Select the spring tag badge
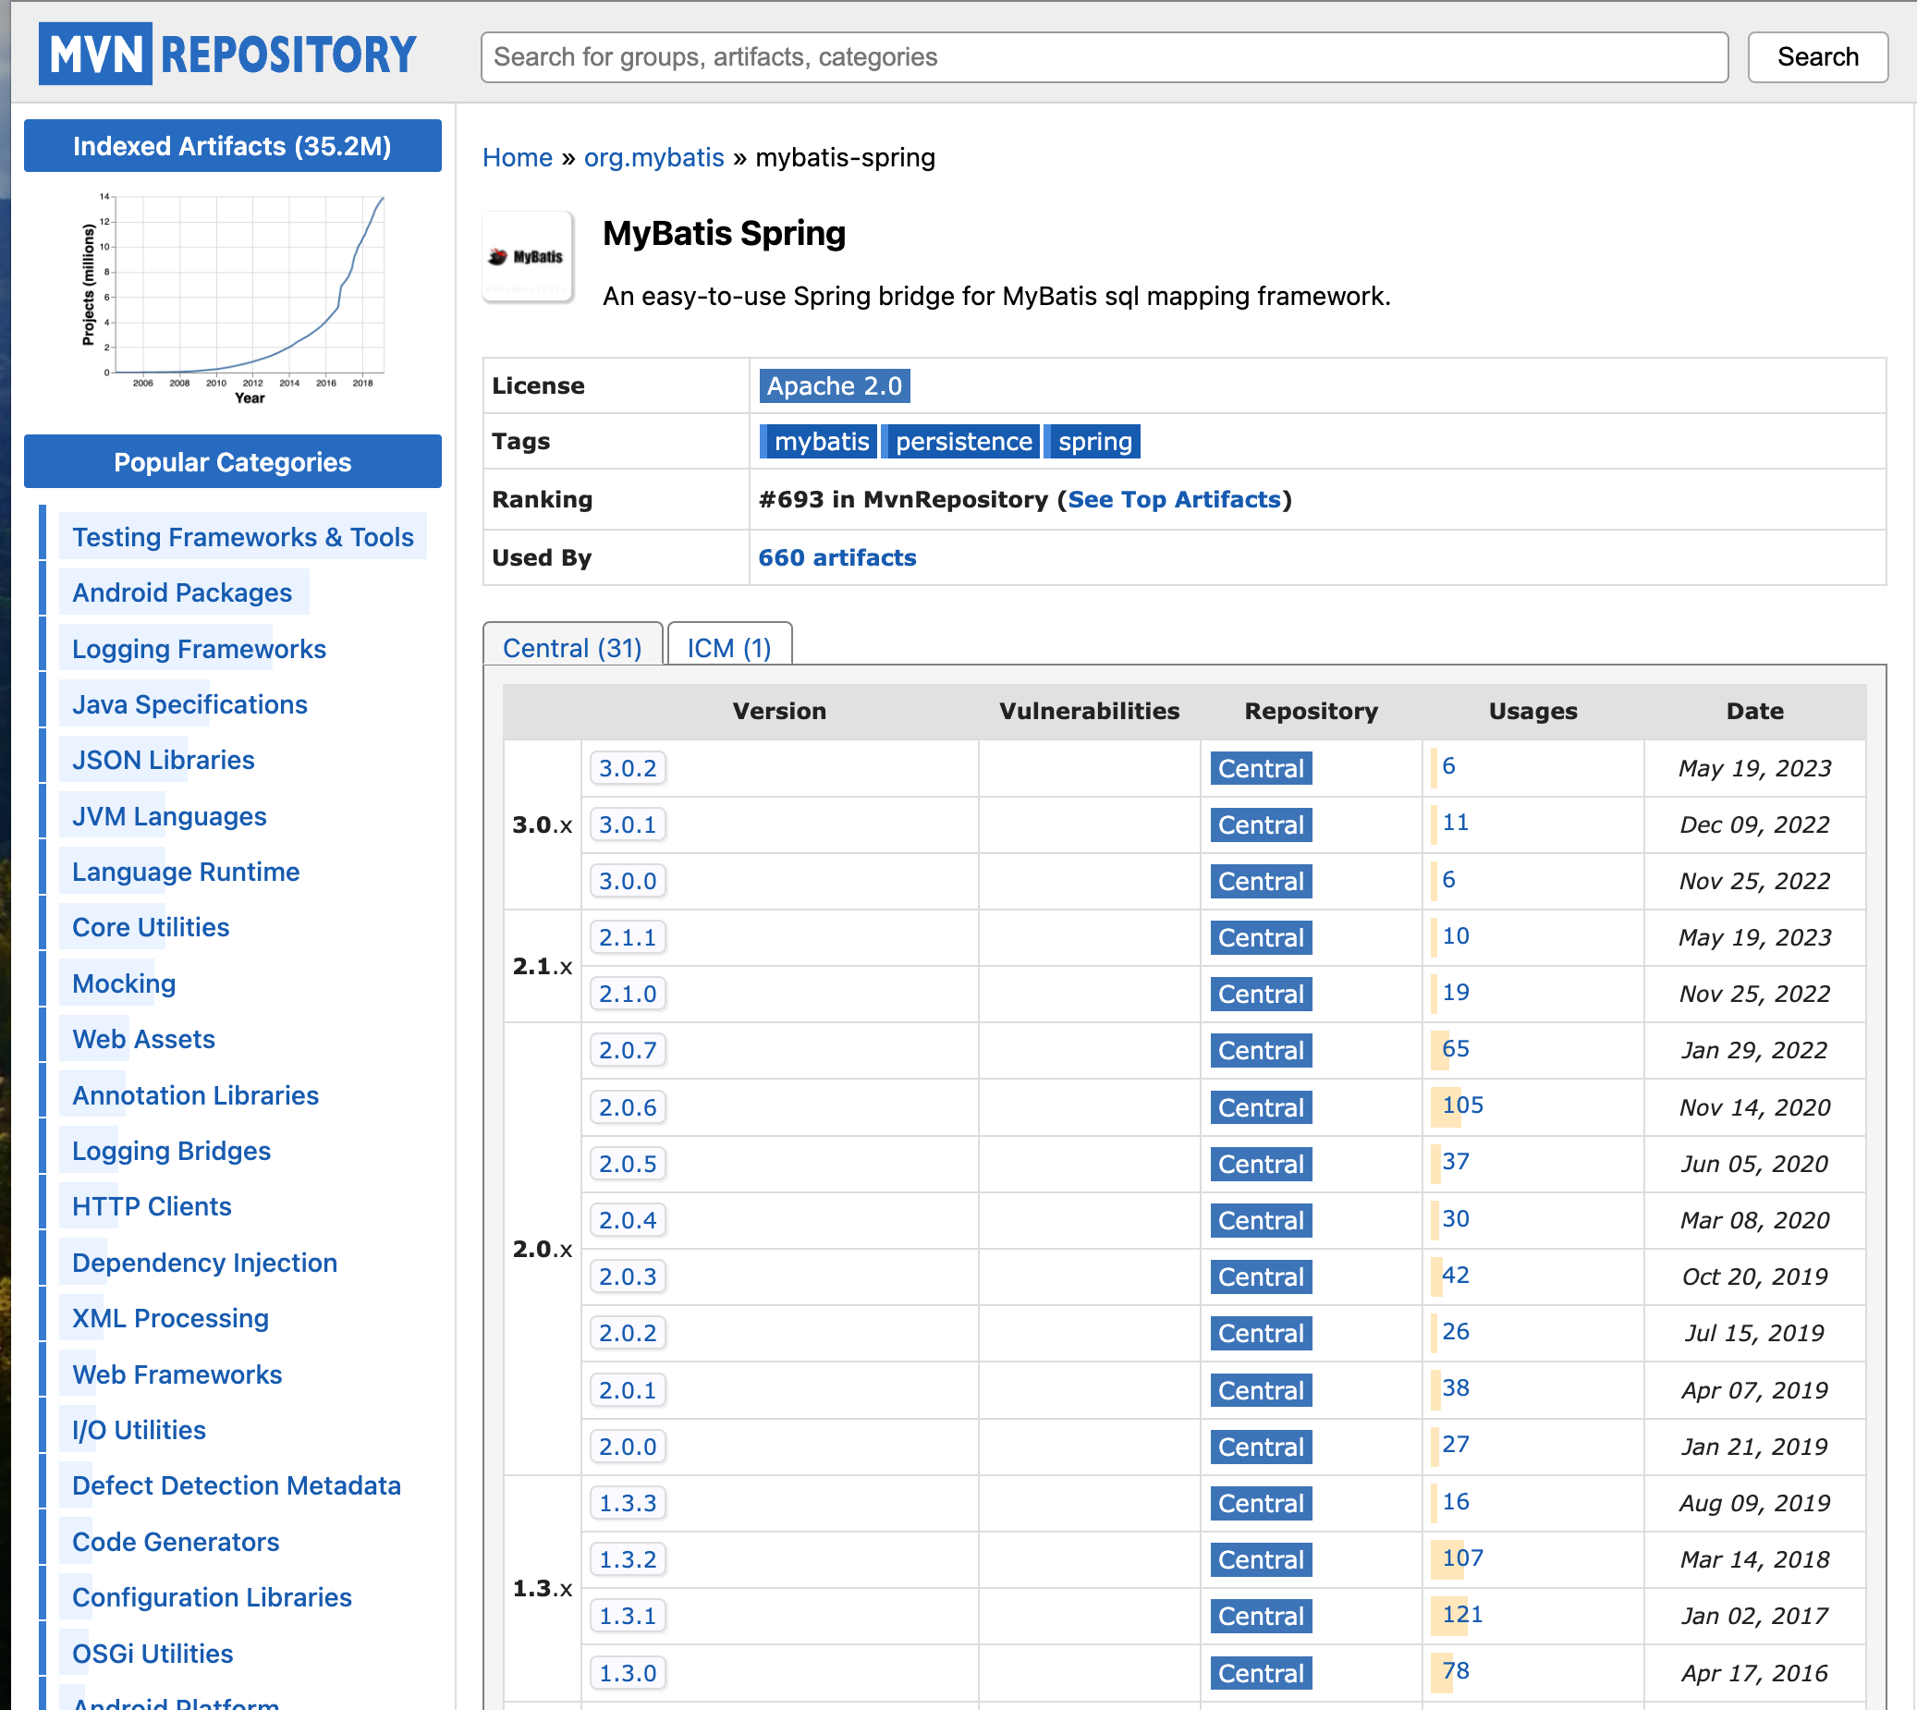The height and width of the screenshot is (1710, 1917). pyautogui.click(x=1093, y=442)
